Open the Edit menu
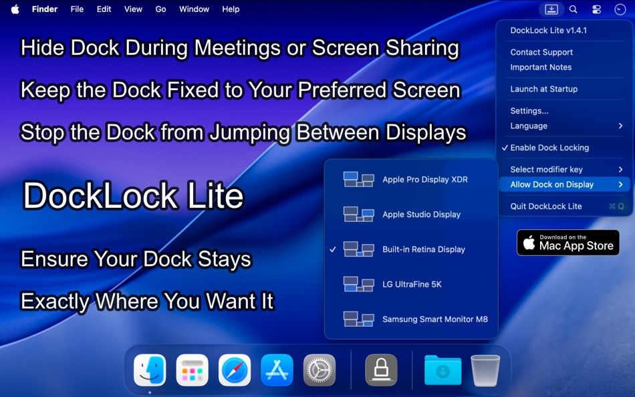Screen dimensions: 635x397 click(x=104, y=9)
